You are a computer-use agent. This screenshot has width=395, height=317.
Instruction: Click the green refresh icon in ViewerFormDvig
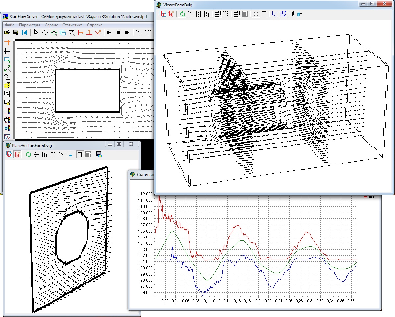click(x=182, y=14)
